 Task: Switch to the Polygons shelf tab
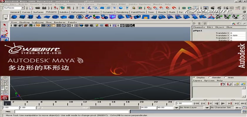coord(51,12)
